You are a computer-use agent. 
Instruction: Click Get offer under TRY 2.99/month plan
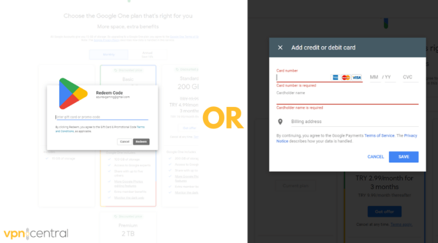point(384,212)
